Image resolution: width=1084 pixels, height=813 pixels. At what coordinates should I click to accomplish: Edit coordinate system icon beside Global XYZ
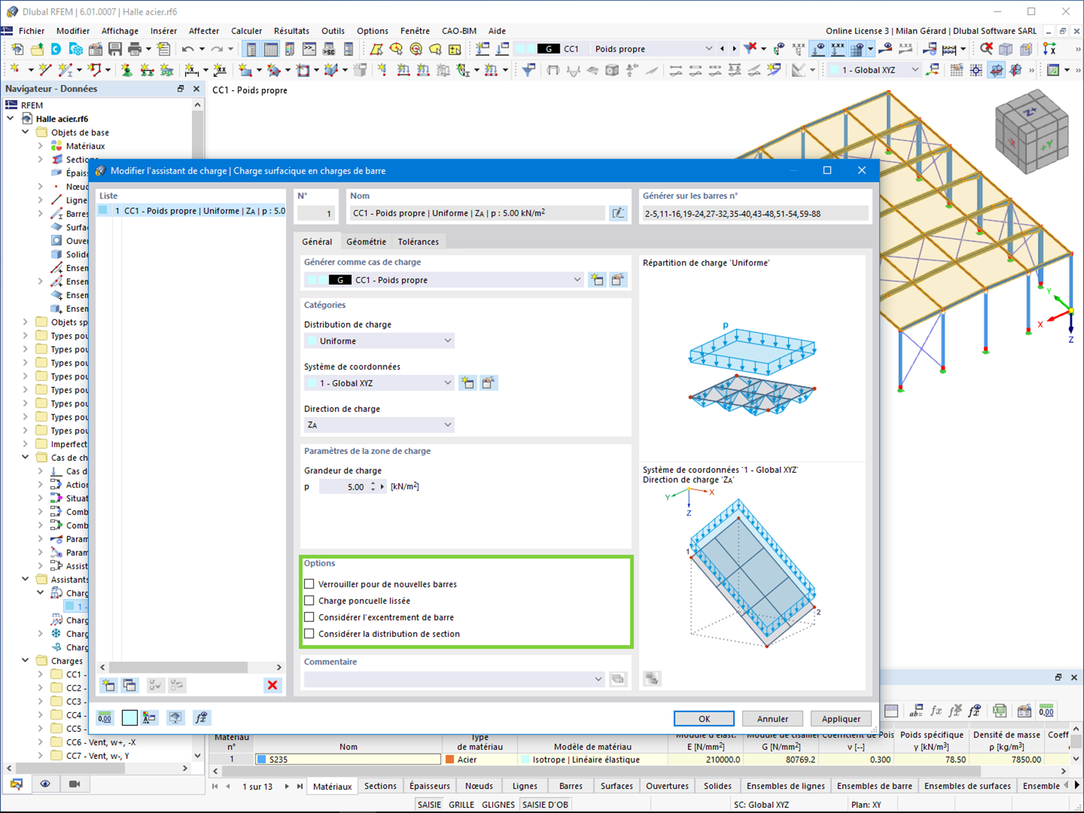(488, 383)
